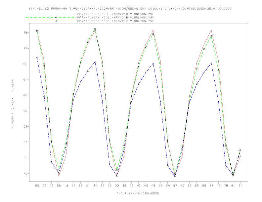Image resolution: width=262 pixels, height=202 pixels.
Task: Click y-axis tick label 52
Action: click(25, 126)
